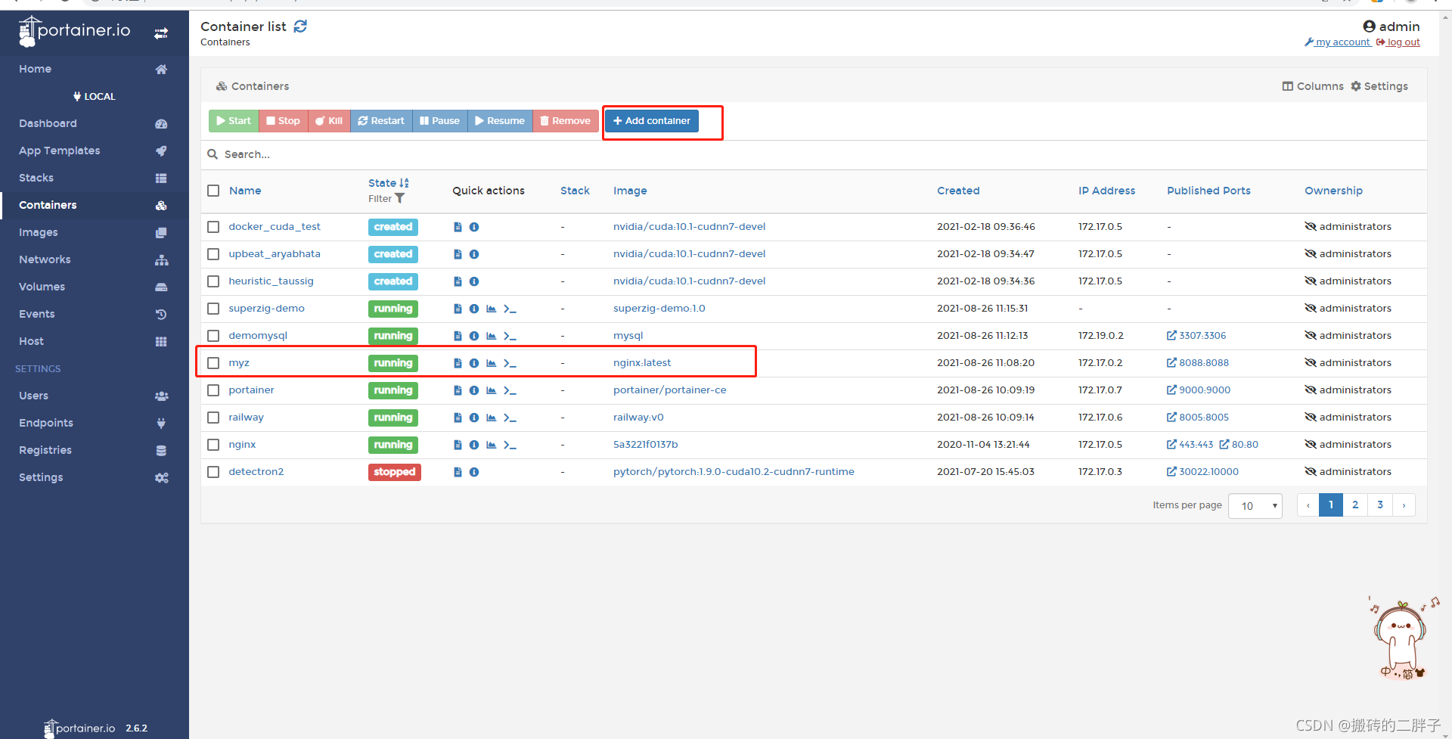
Task: Open the table Settings menu
Action: coord(1379,86)
